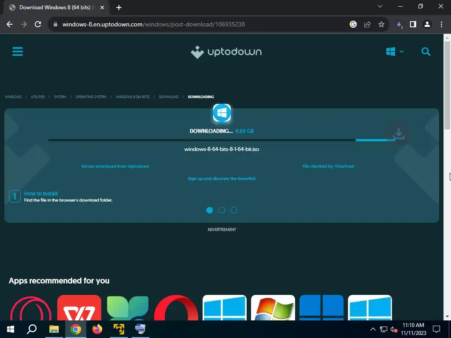Open the Windows 7 flag logo recommended app
Image resolution: width=451 pixels, height=338 pixels.
pos(273,308)
